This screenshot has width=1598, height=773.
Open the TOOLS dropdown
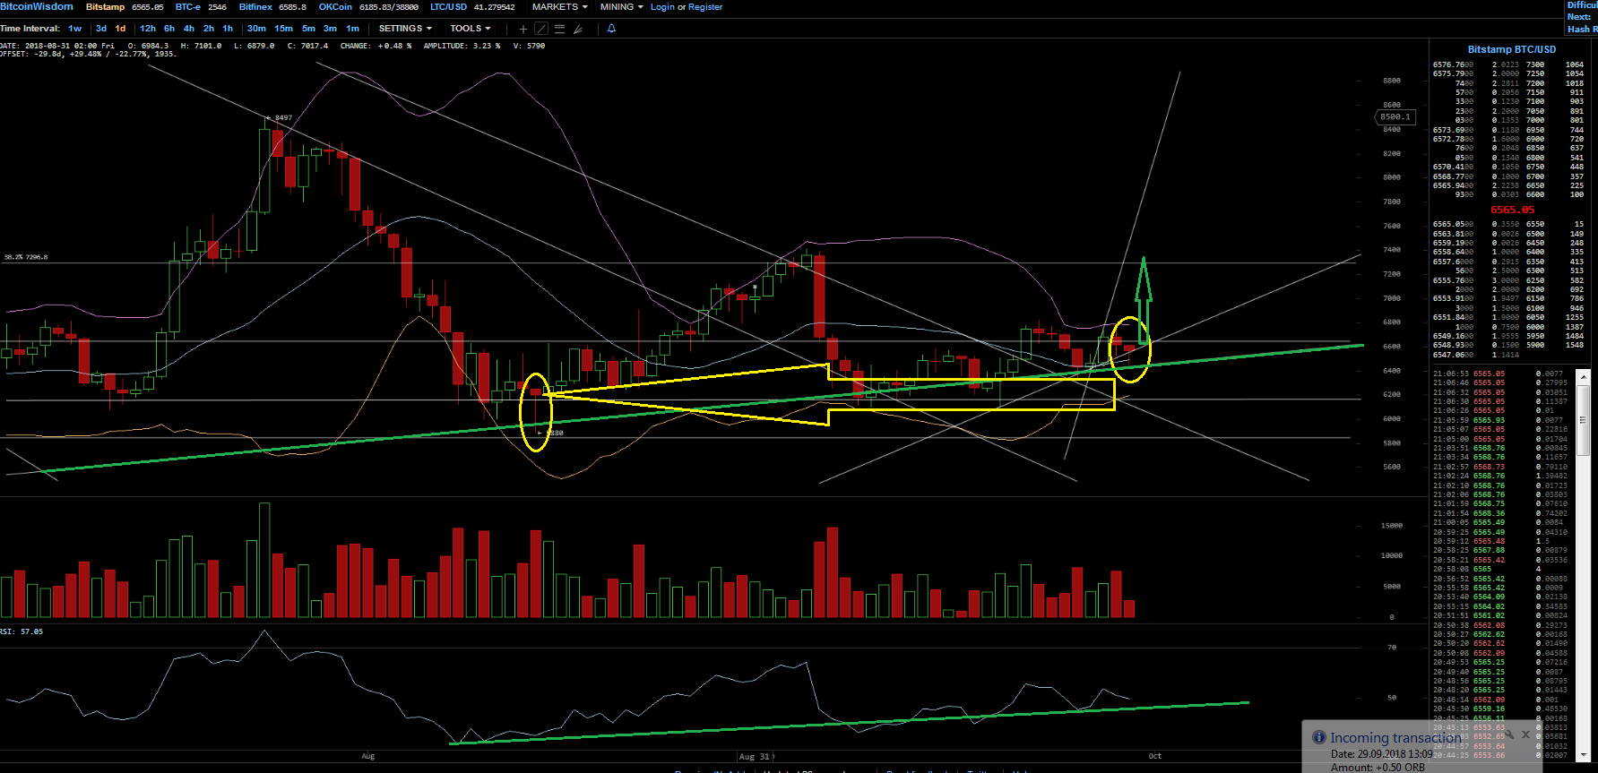tap(470, 29)
